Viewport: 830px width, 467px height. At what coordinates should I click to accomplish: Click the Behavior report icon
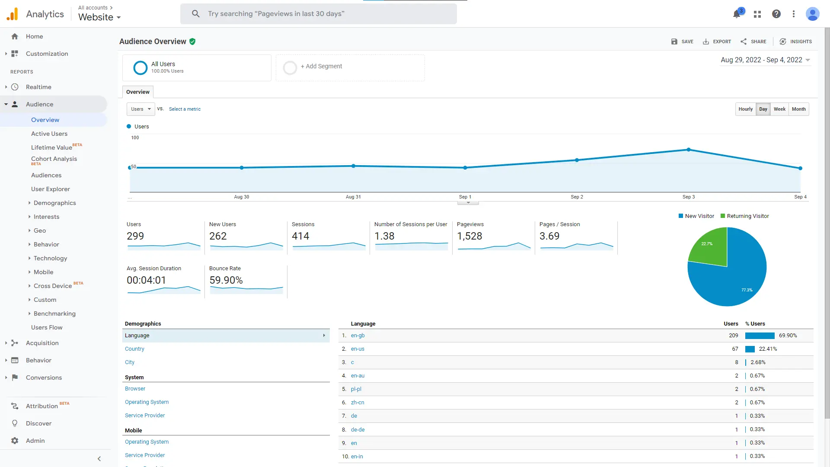(x=15, y=360)
